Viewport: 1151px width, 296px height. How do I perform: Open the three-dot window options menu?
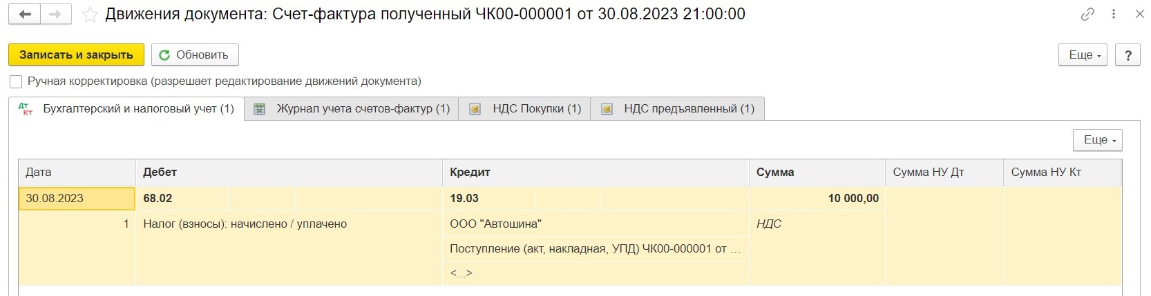(1114, 14)
